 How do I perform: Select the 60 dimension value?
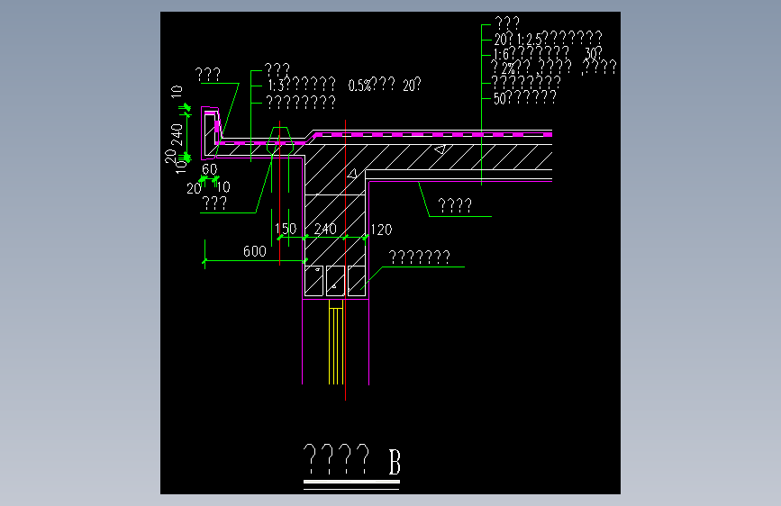(210, 169)
